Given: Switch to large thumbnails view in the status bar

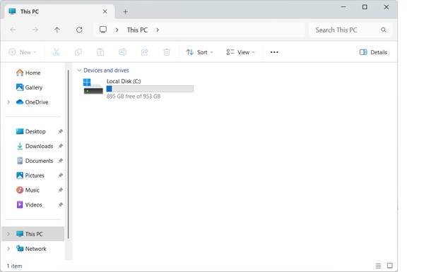Looking at the screenshot, I should pos(389,266).
